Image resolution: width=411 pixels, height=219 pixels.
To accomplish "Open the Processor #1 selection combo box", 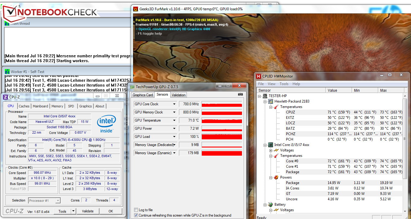I will point(44,201).
